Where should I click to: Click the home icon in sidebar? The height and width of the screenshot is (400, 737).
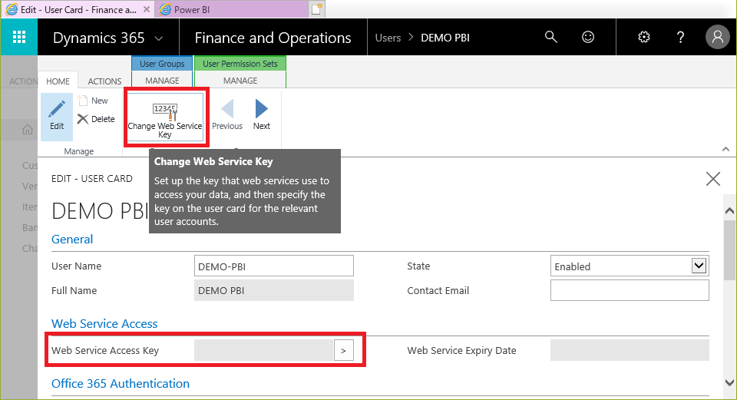(28, 130)
